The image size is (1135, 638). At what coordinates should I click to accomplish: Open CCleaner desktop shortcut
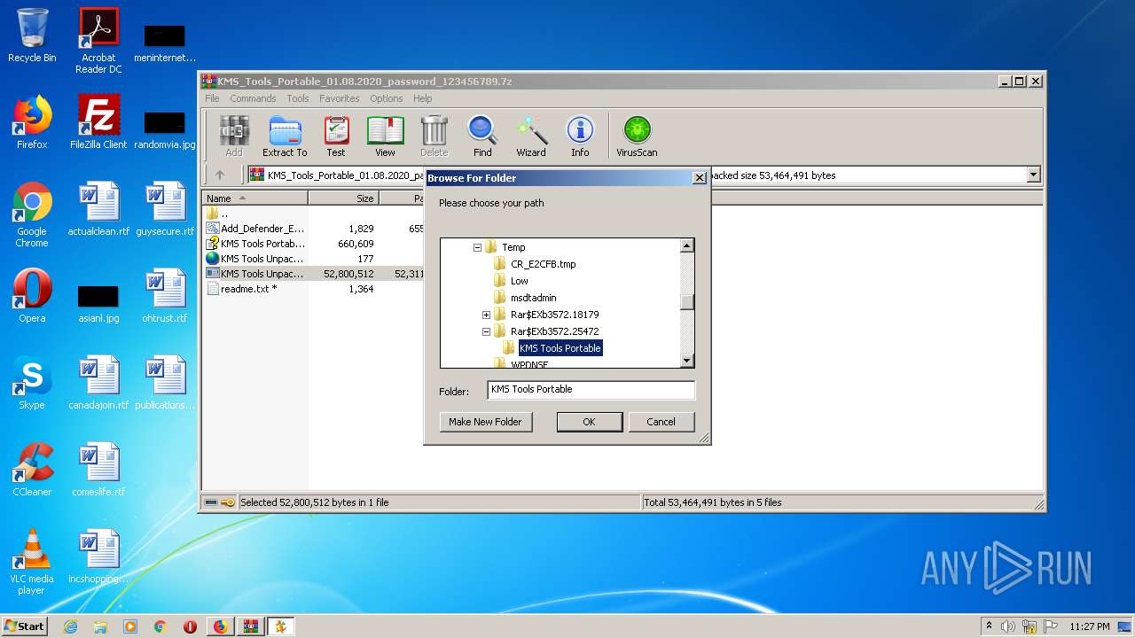click(32, 470)
